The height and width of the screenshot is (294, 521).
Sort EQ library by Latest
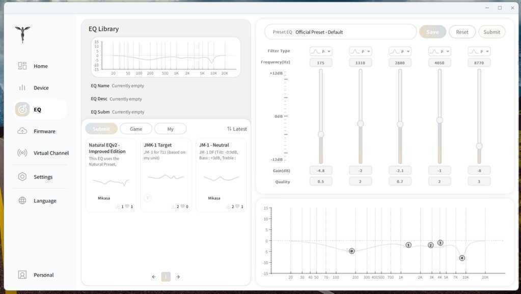coord(237,129)
